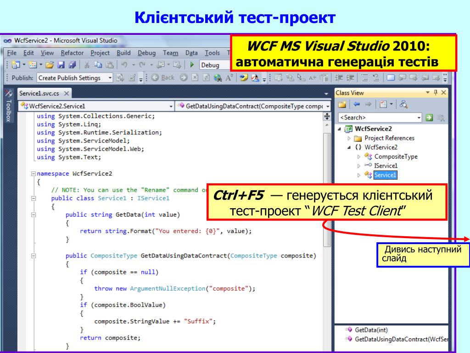The height and width of the screenshot is (353, 470).
Task: Expand the Project References node
Action: [x=349, y=138]
